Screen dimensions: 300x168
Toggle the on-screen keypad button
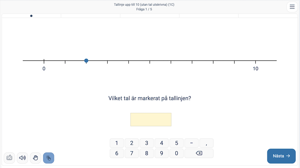click(x=49, y=158)
